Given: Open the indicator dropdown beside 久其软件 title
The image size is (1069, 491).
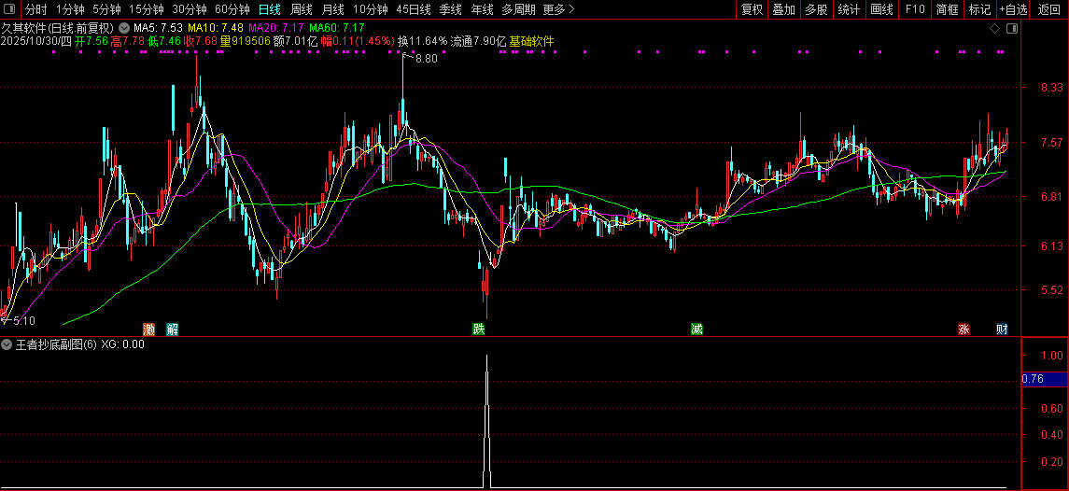Looking at the screenshot, I should [x=123, y=29].
